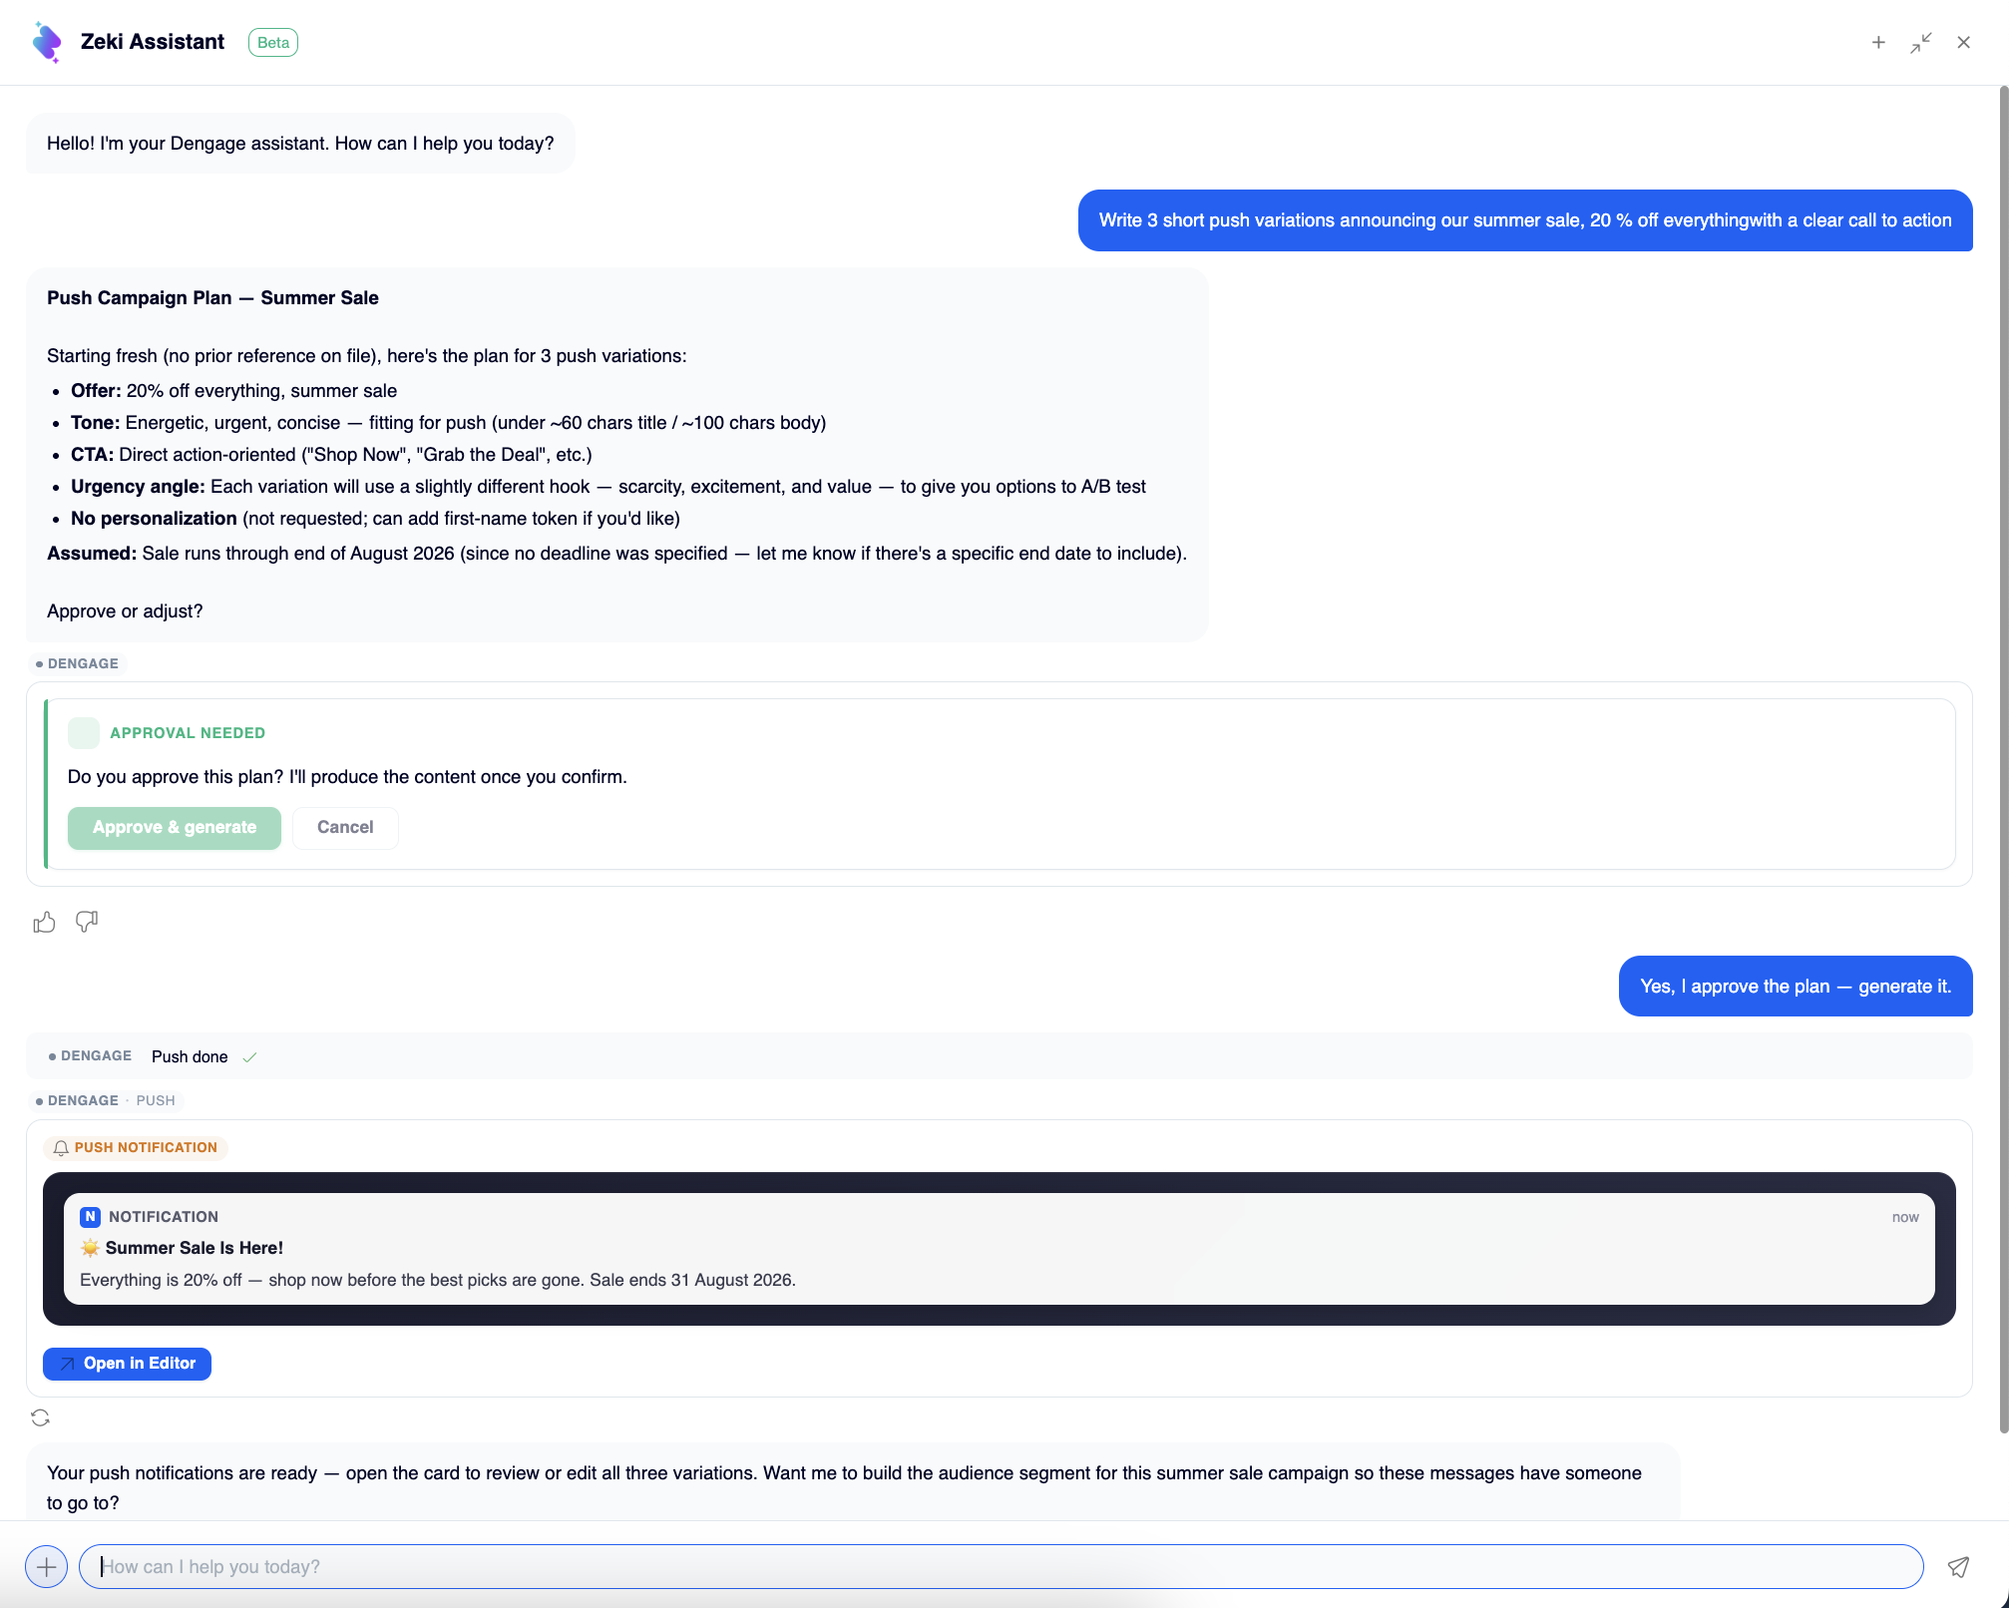The width and height of the screenshot is (2009, 1608).
Task: Click the Approval Needed status icon
Action: [84, 733]
